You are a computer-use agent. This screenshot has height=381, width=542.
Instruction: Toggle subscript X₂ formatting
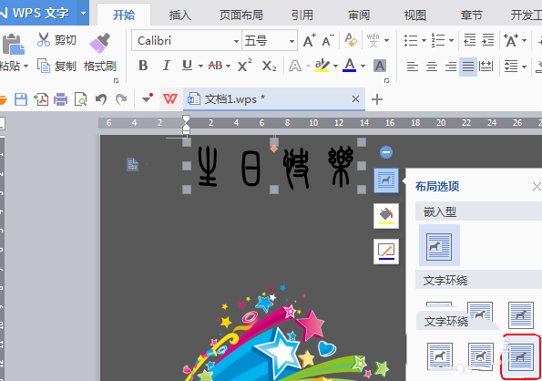(269, 66)
